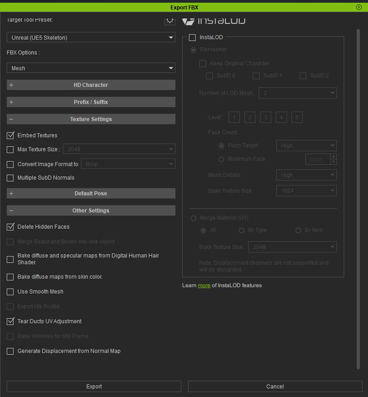Disable the Delete Hidden Faces option
Image resolution: width=368 pixels, height=397 pixels.
tap(10, 227)
